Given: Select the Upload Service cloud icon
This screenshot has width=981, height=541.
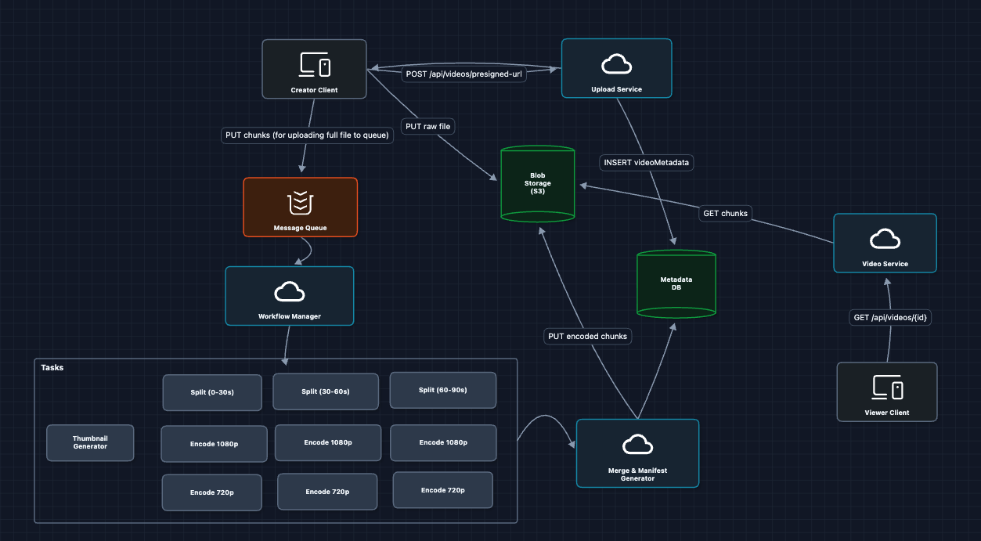Looking at the screenshot, I should 616,63.
